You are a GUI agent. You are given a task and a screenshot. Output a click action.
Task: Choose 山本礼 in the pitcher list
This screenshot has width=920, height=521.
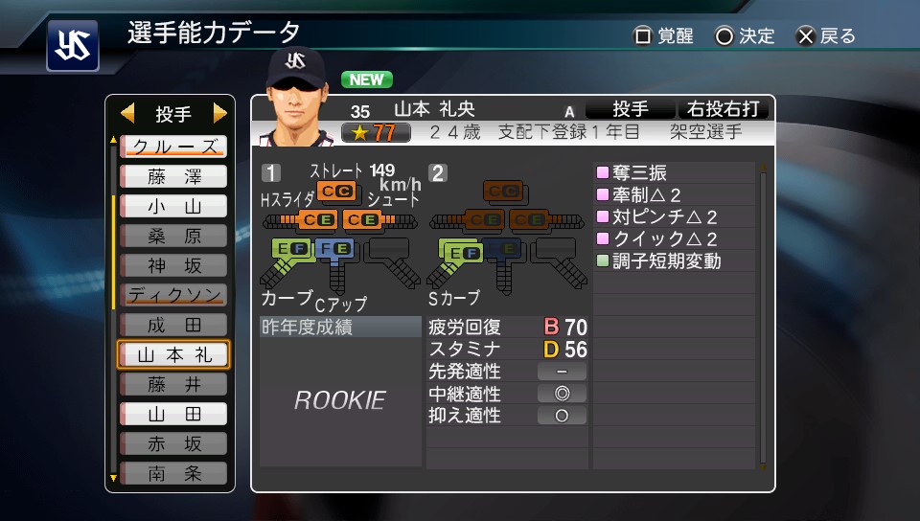coord(173,354)
